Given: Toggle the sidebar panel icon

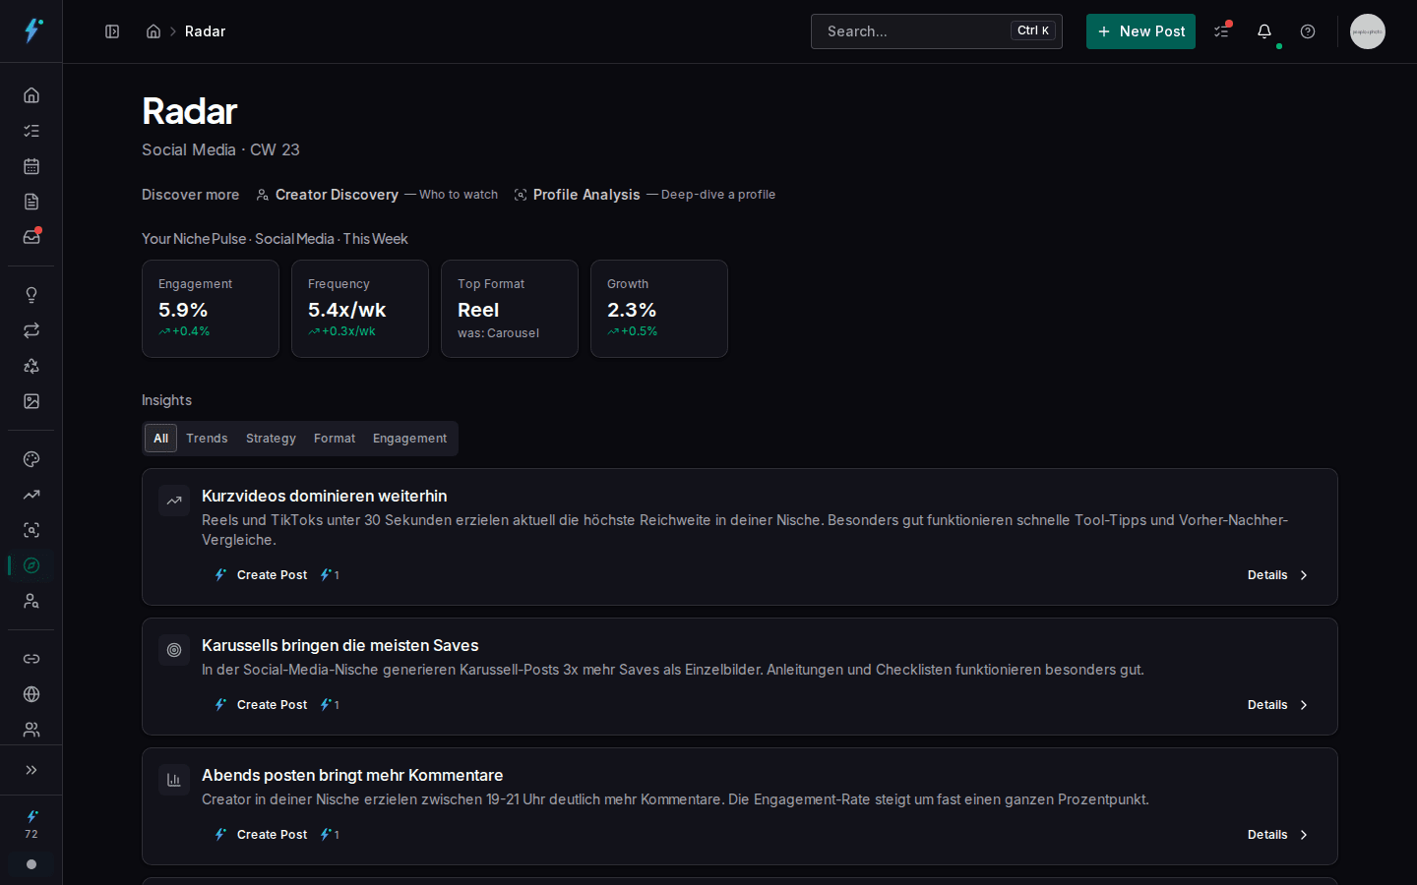Looking at the screenshot, I should coord(112,31).
